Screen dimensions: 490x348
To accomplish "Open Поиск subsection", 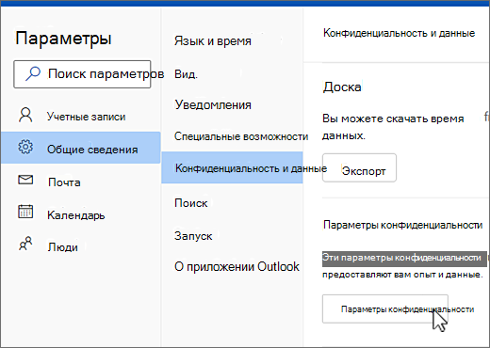I will click(x=191, y=203).
